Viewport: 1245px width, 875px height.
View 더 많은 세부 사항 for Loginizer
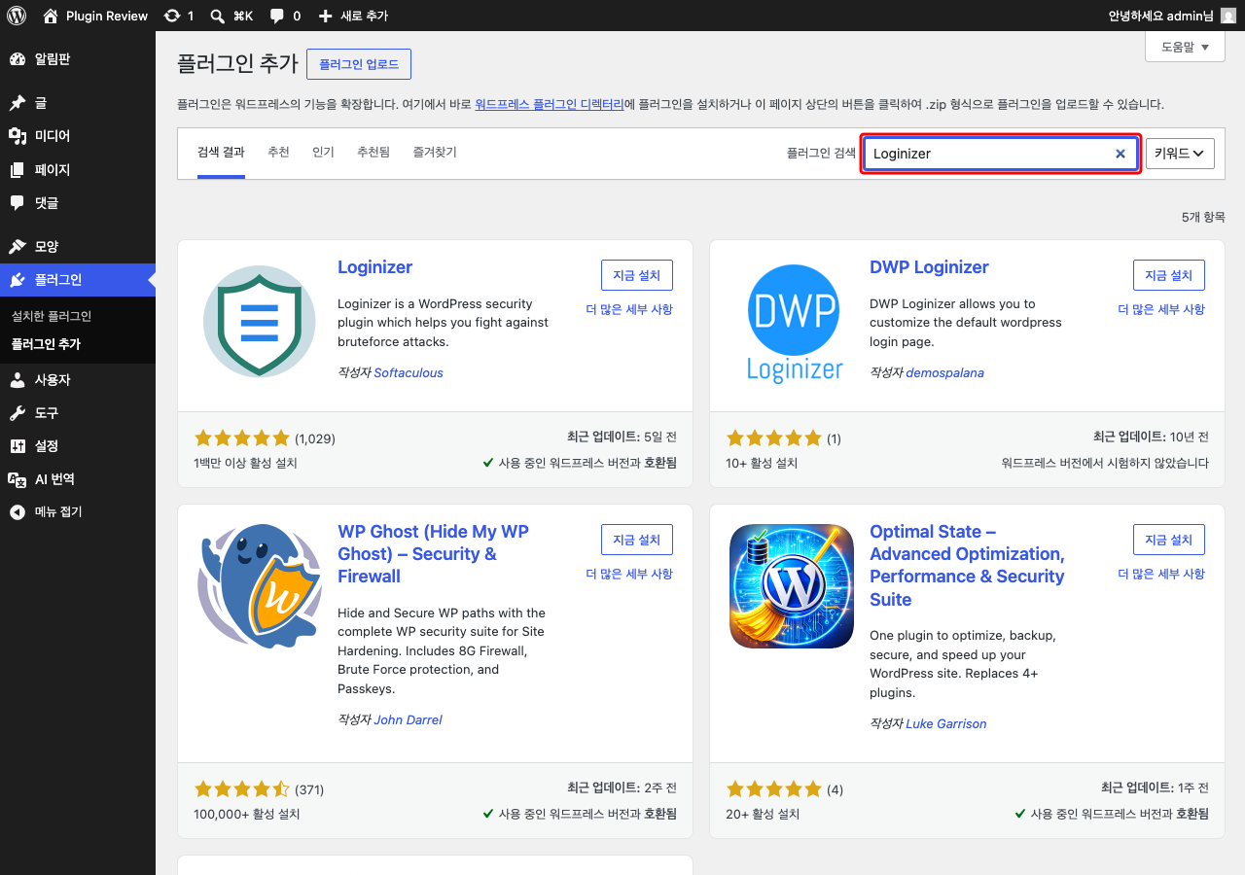click(x=629, y=310)
